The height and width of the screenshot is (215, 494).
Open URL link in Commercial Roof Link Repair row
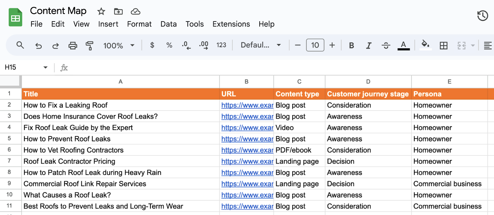click(x=247, y=184)
